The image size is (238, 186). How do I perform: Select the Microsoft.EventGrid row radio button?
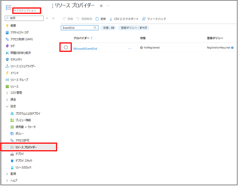pyautogui.click(x=66, y=47)
